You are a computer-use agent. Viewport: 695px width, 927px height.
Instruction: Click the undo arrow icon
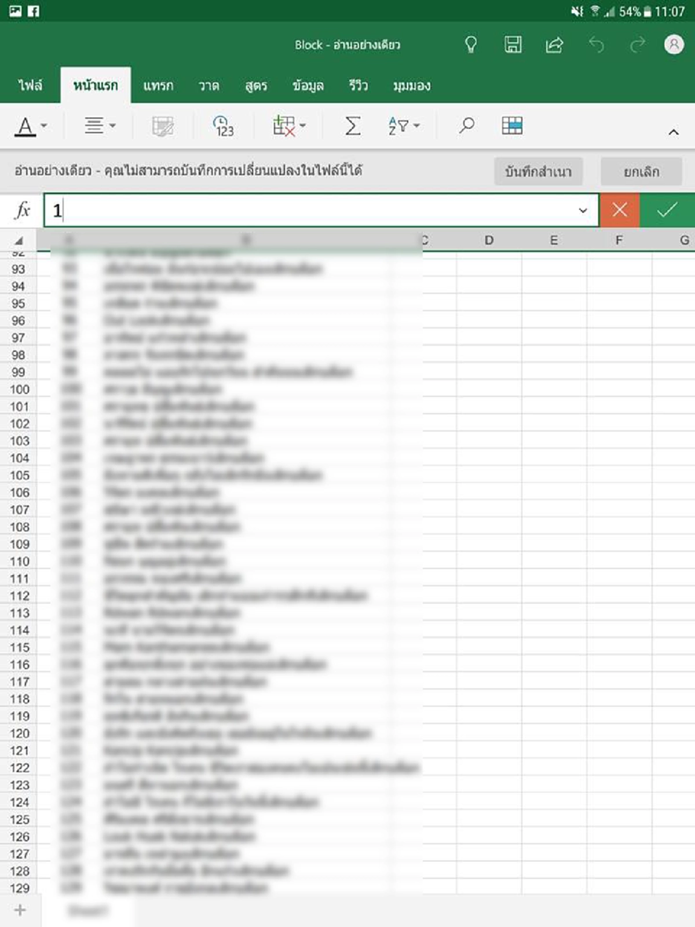[x=596, y=45]
